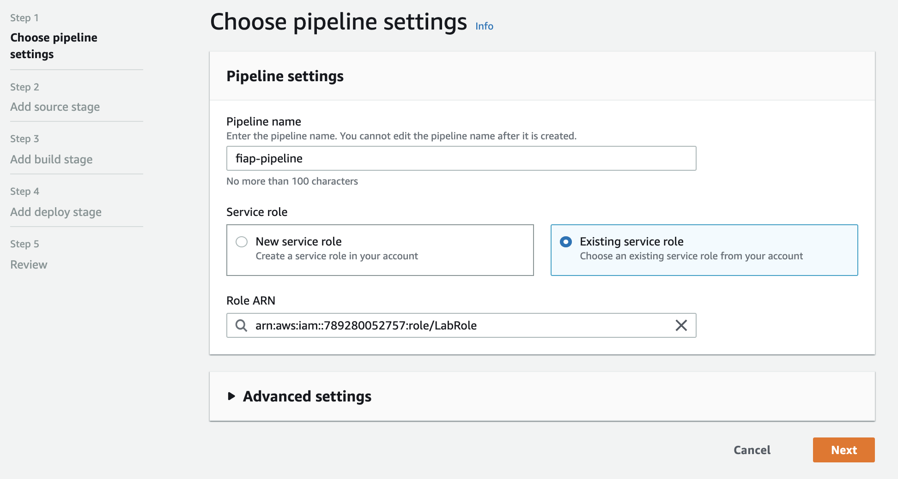Viewport: 898px width, 479px height.
Task: Click the search magnifier icon in Role ARN
Action: (241, 325)
